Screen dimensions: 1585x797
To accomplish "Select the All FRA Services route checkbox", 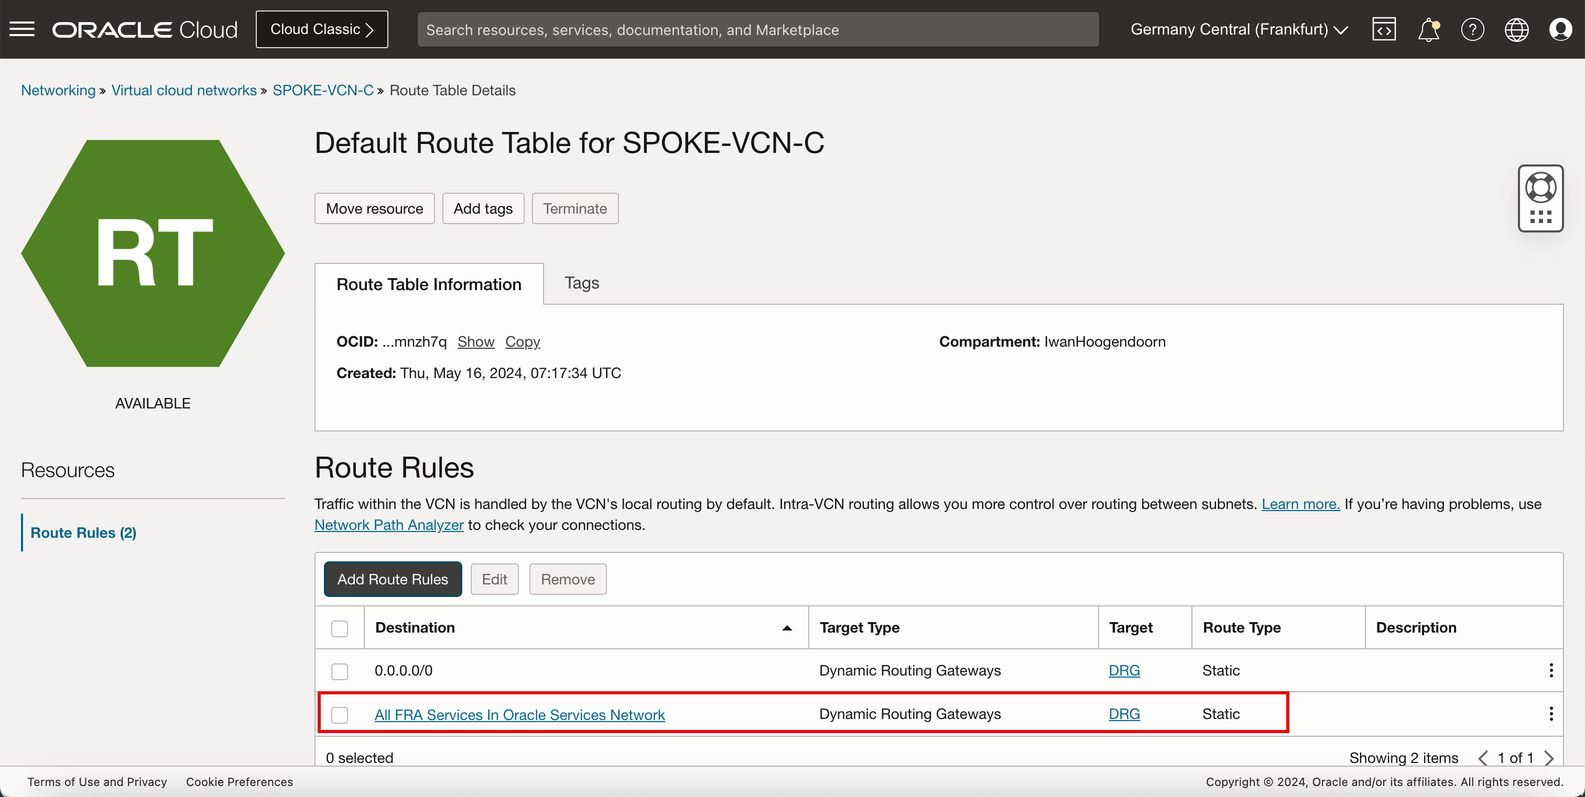I will (341, 714).
